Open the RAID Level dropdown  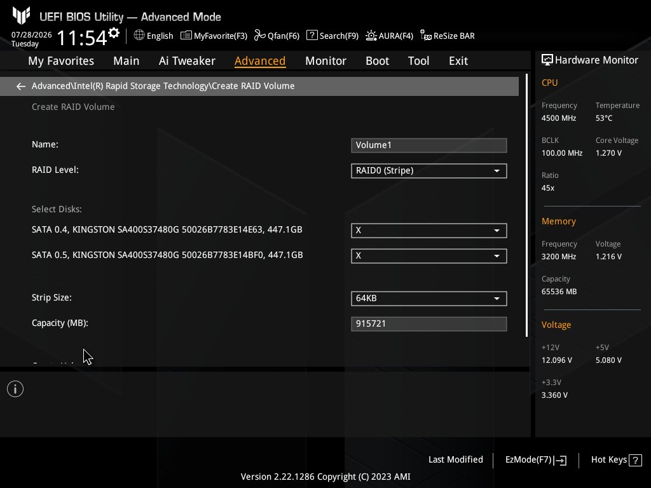[429, 171]
